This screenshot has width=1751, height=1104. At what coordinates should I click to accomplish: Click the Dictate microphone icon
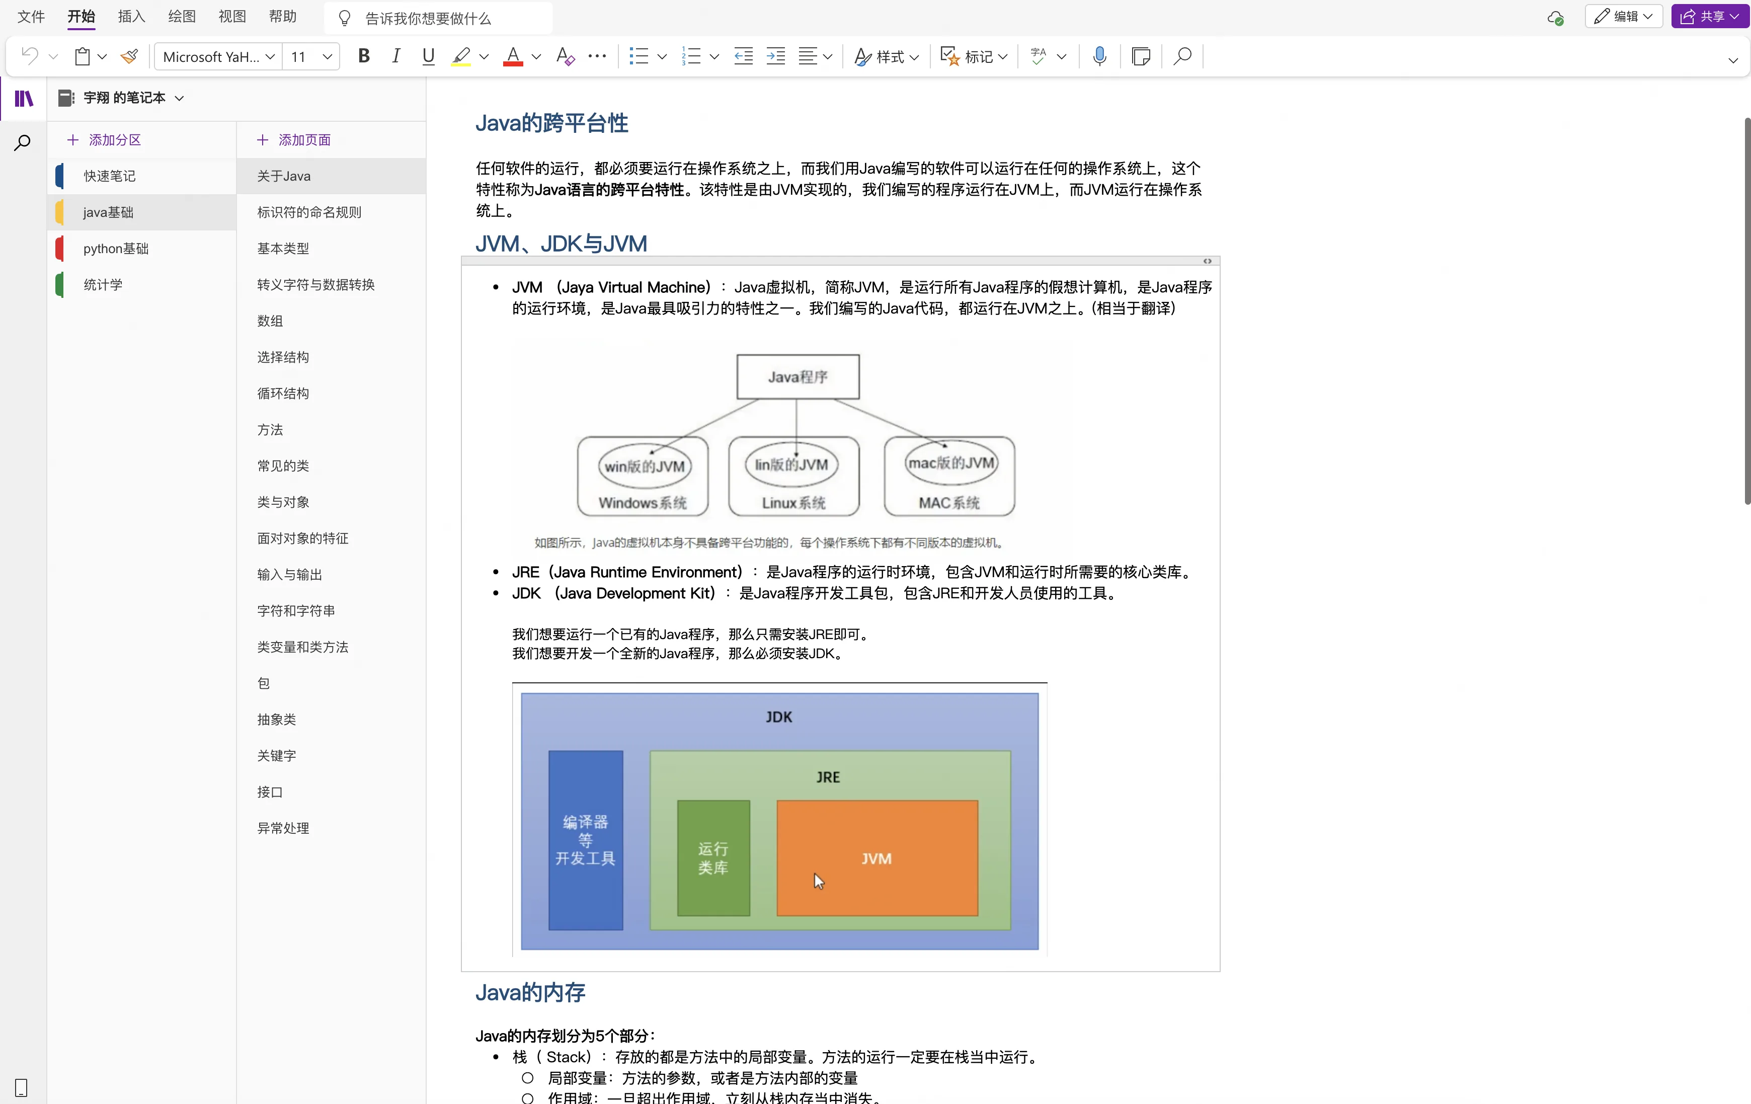tap(1099, 56)
